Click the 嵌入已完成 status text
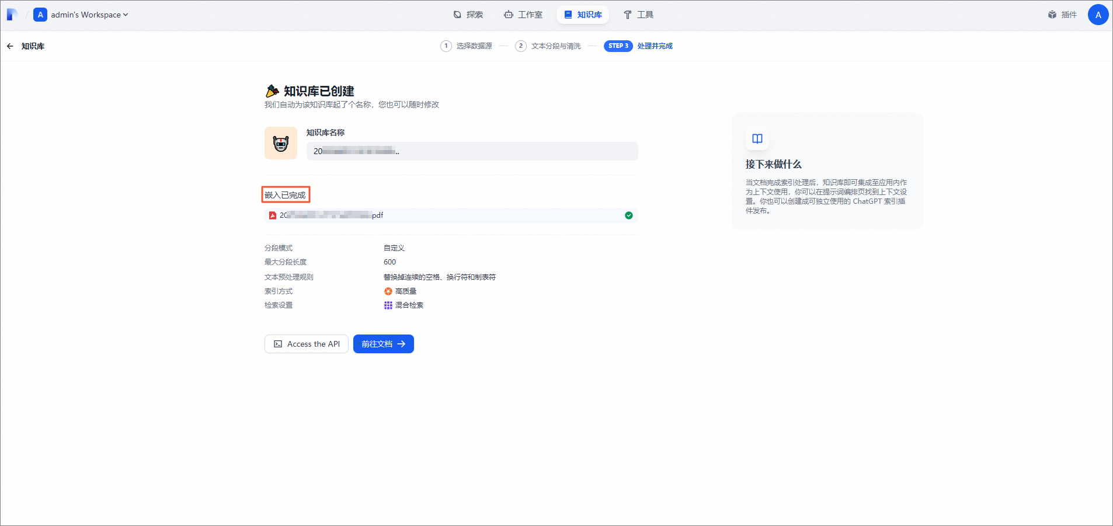Viewport: 1113px width, 526px height. (x=286, y=195)
